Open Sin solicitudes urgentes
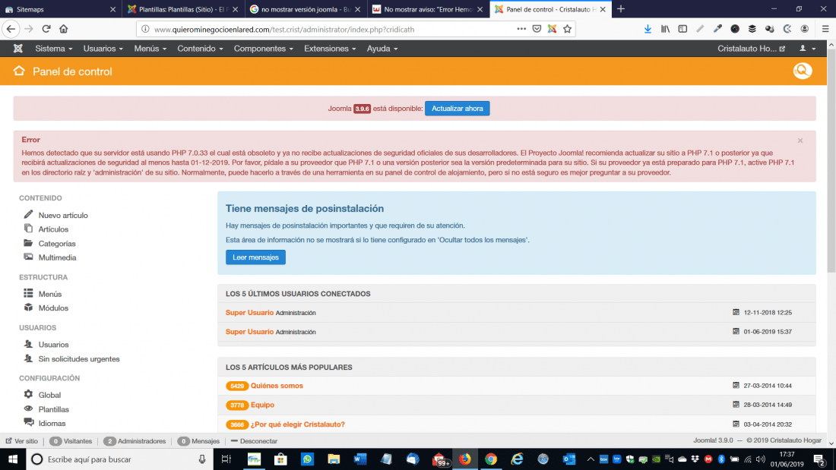Screen dimensions: 836x470 pyautogui.click(x=79, y=358)
